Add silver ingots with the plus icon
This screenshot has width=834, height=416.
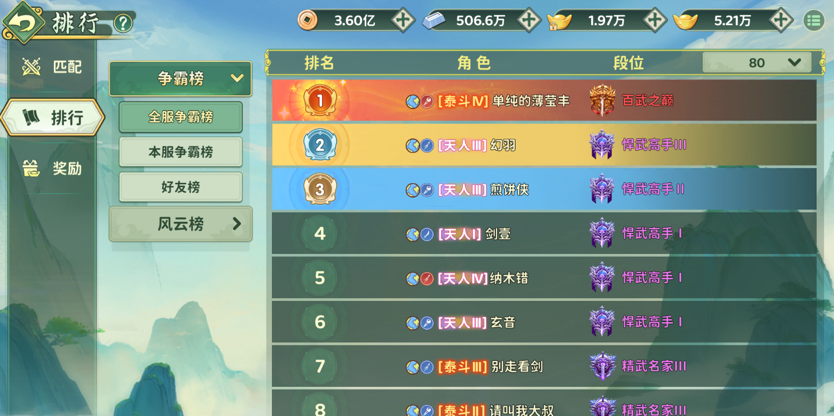[529, 21]
